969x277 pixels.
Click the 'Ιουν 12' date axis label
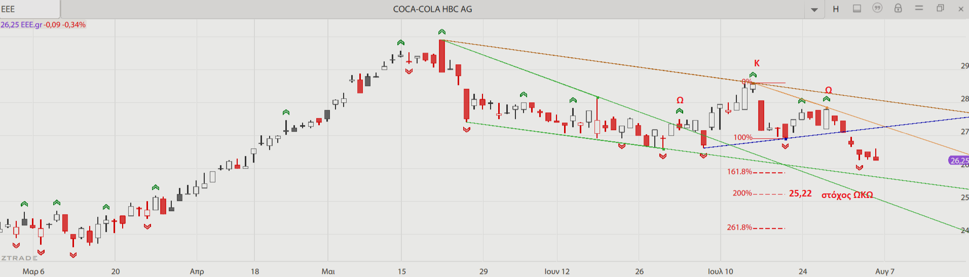(557, 271)
